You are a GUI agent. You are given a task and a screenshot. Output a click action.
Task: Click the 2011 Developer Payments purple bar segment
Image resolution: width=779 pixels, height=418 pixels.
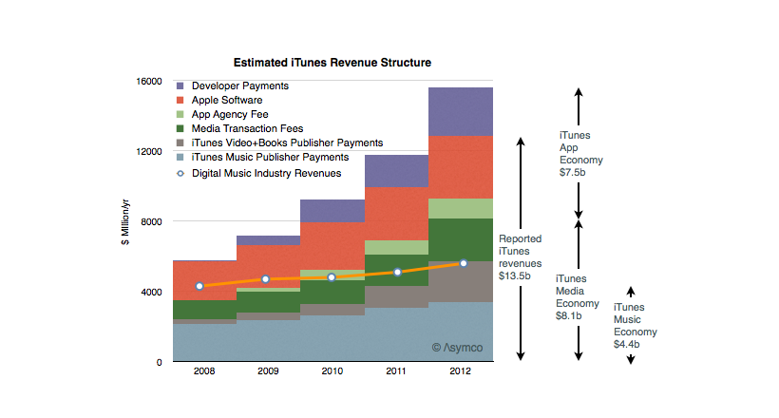(397, 171)
